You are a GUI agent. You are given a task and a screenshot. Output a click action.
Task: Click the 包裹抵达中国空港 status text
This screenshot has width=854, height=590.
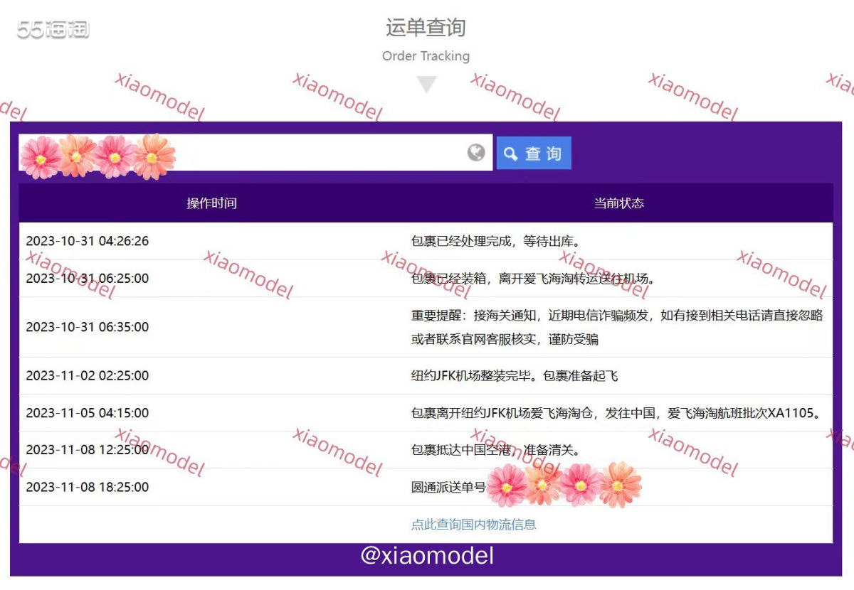470,450
